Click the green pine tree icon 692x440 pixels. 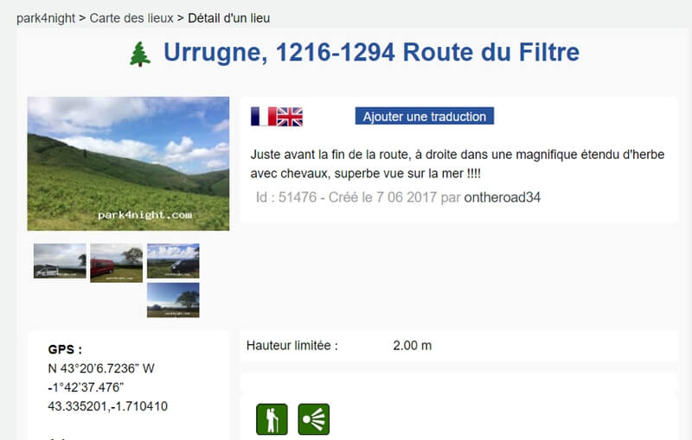pos(140,54)
